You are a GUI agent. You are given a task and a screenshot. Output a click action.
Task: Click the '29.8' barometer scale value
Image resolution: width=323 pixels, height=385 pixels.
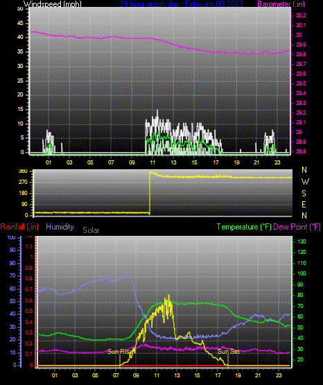[x=301, y=54]
